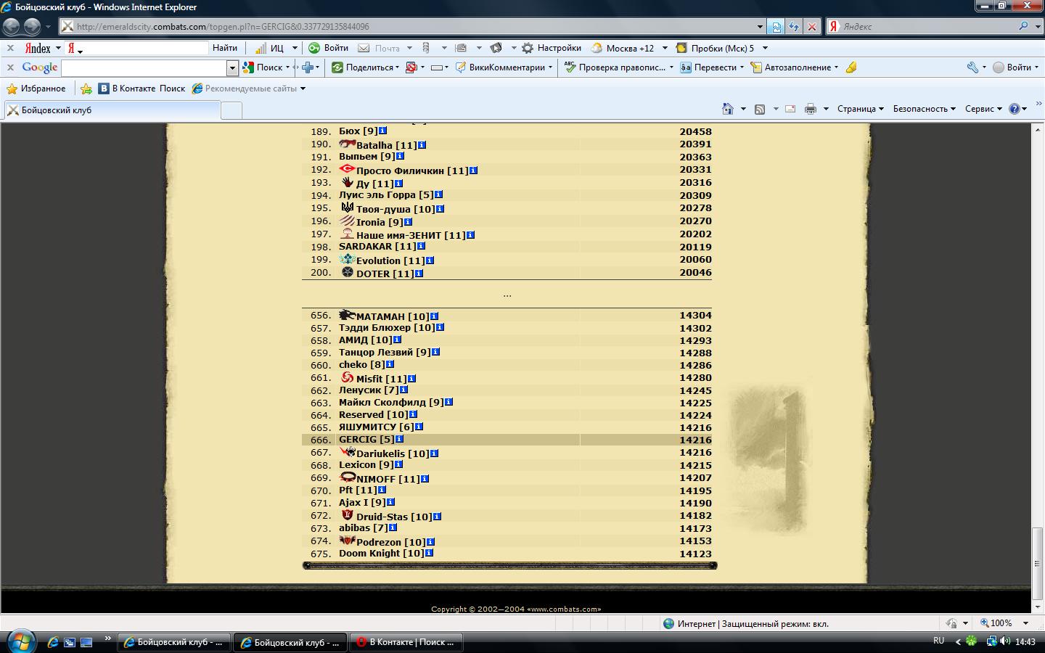This screenshot has height=653, width=1045.
Task: Open the Избранное favorites panel
Action: (36, 89)
